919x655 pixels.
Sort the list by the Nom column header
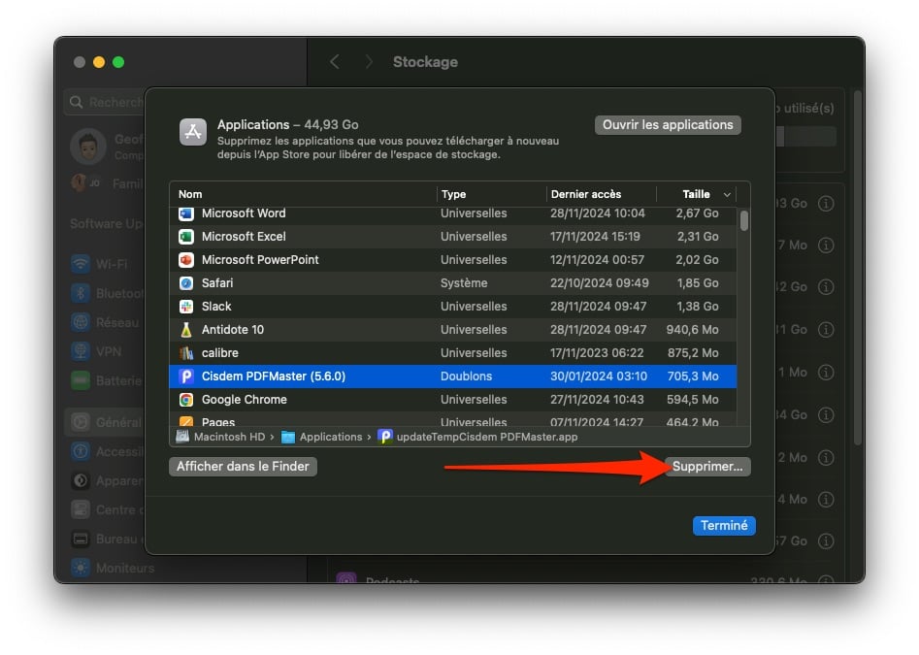click(190, 194)
